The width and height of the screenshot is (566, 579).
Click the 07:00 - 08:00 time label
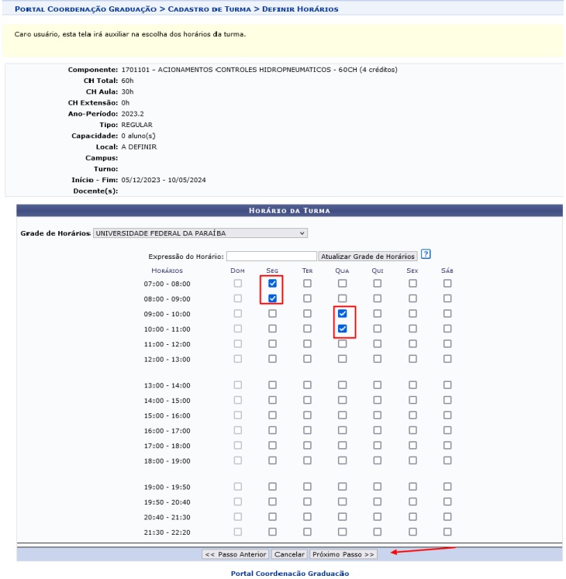167,284
